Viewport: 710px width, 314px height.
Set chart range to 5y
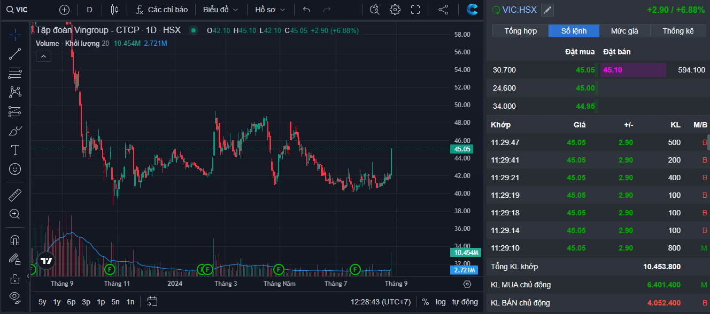(x=42, y=302)
